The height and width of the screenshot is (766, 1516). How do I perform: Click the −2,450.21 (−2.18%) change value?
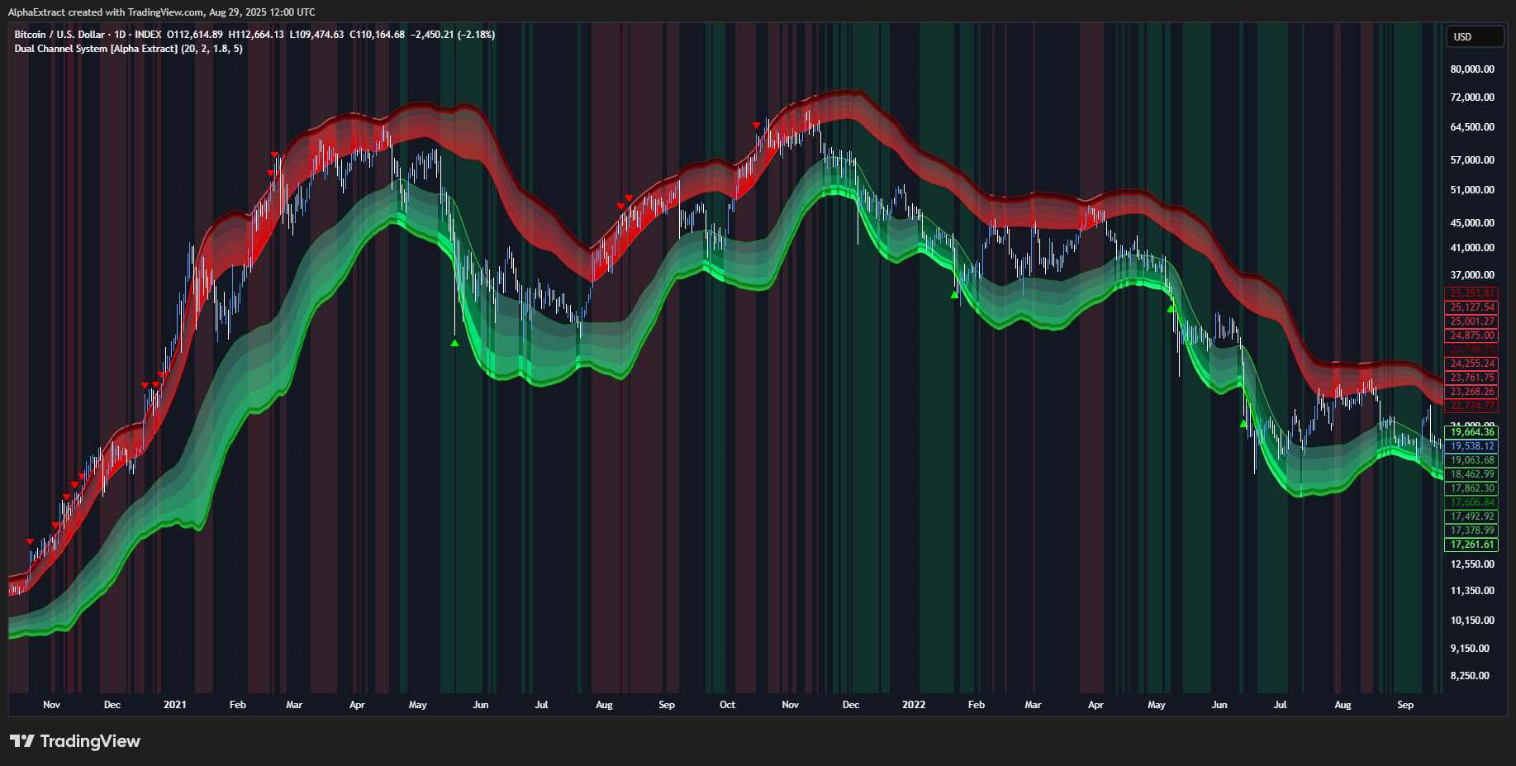[453, 35]
